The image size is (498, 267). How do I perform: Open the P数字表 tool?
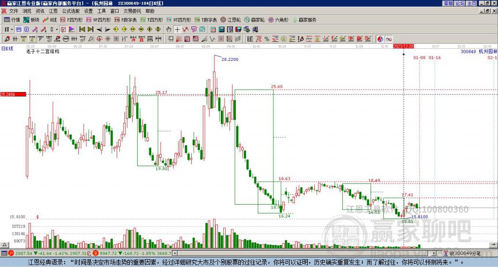tap(125, 19)
